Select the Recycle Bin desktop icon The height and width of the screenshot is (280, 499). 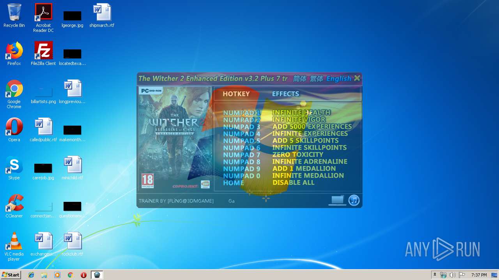[14, 16]
